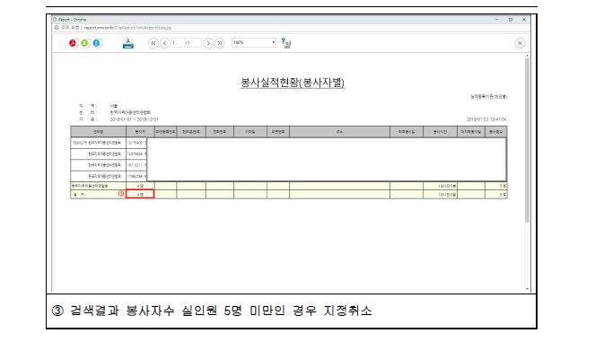
Task: Close the report viewer with round X
Action: (520, 43)
